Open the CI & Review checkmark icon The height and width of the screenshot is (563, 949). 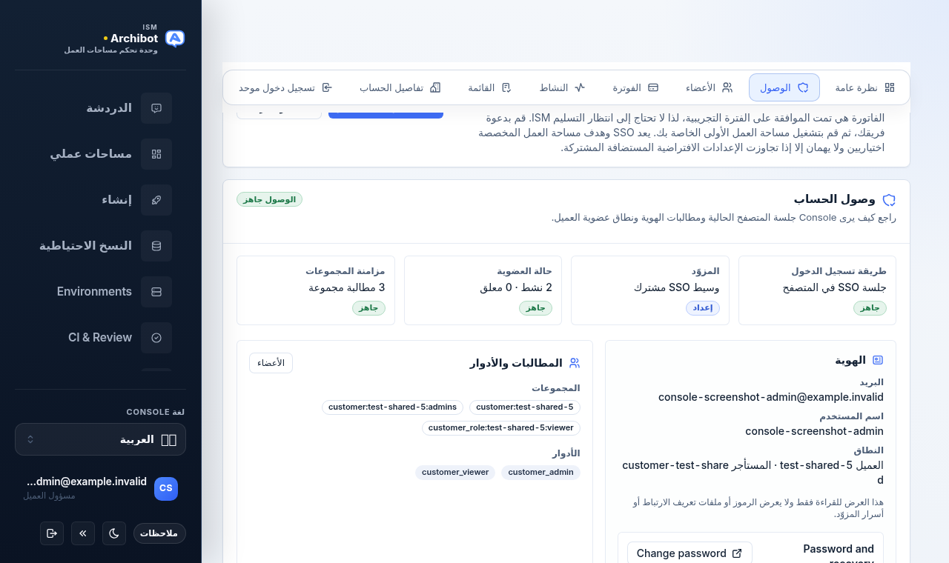[x=156, y=338]
